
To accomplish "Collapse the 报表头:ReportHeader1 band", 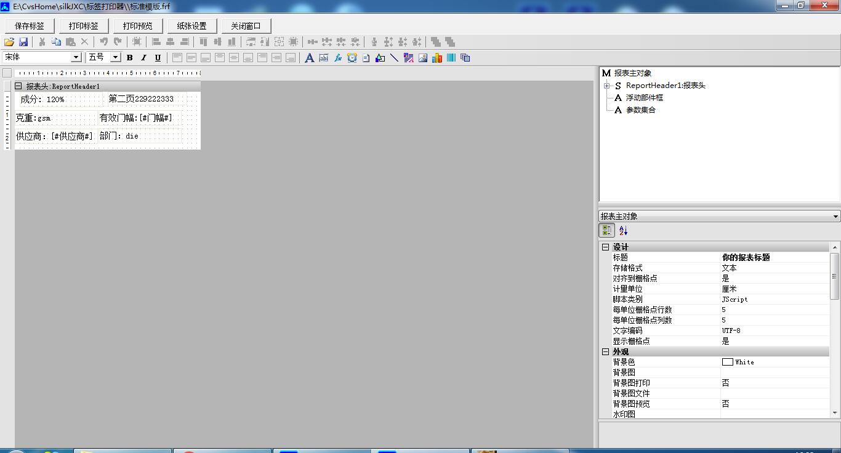I will 18,86.
